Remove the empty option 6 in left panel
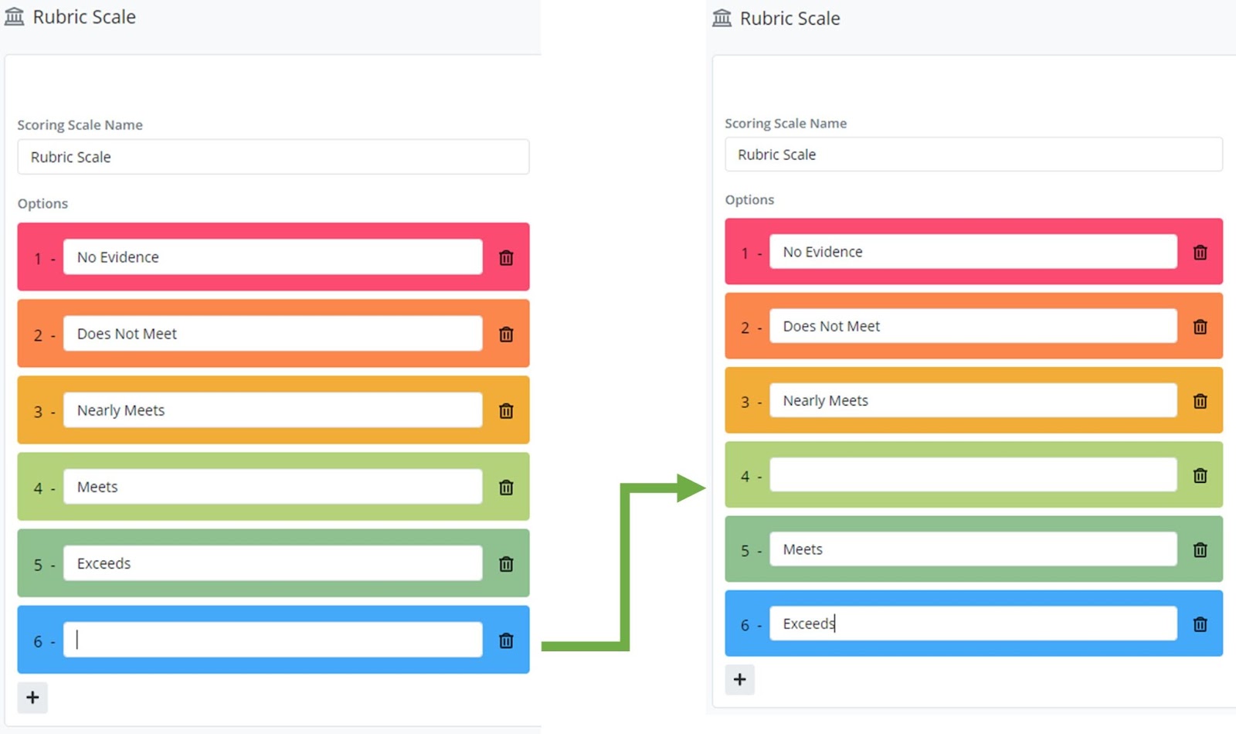This screenshot has height=734, width=1236. pyautogui.click(x=506, y=641)
